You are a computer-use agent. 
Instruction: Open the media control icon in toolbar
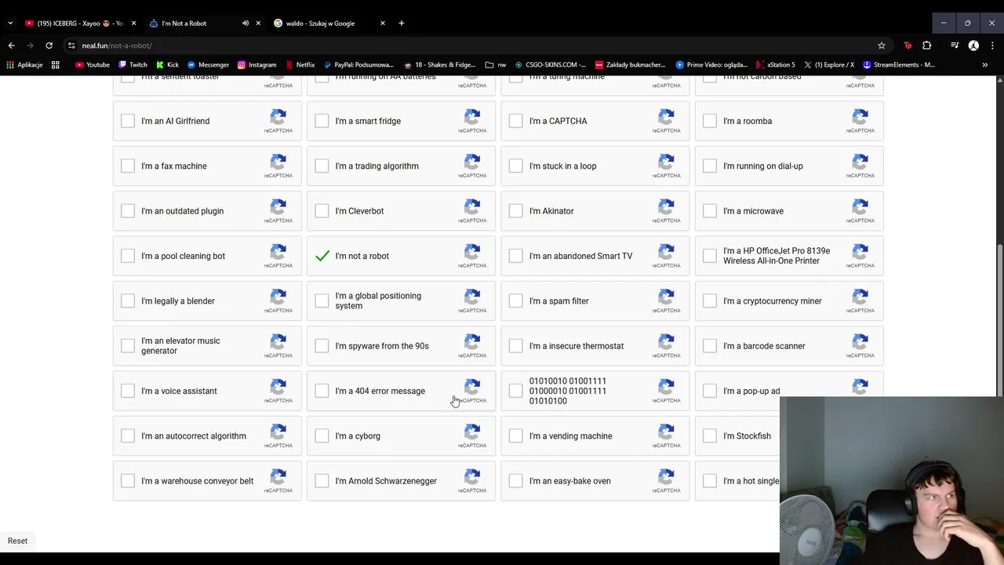click(x=955, y=46)
